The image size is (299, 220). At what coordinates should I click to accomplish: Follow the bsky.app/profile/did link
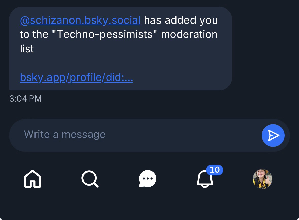(x=76, y=78)
